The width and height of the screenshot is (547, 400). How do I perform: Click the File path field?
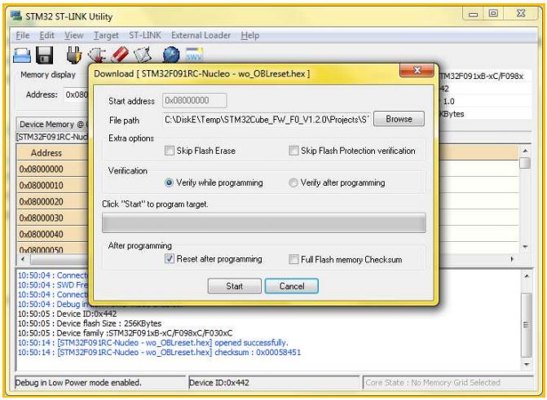click(267, 120)
